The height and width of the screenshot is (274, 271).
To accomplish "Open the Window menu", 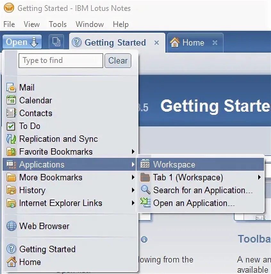I will [x=90, y=24].
